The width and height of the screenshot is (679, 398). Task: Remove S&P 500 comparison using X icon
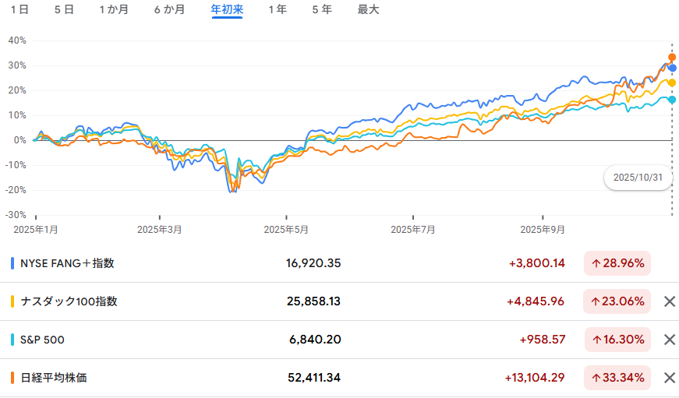[x=668, y=340]
